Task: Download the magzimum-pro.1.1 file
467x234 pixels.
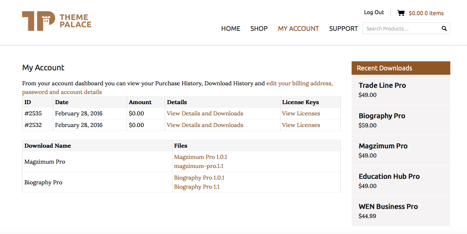Action: pyautogui.click(x=199, y=166)
